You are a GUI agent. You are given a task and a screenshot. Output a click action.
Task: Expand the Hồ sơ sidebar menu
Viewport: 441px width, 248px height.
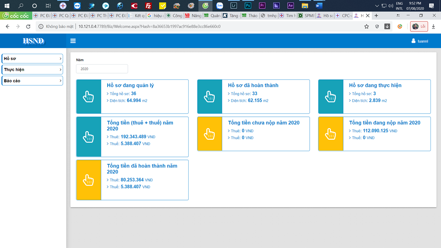point(32,59)
